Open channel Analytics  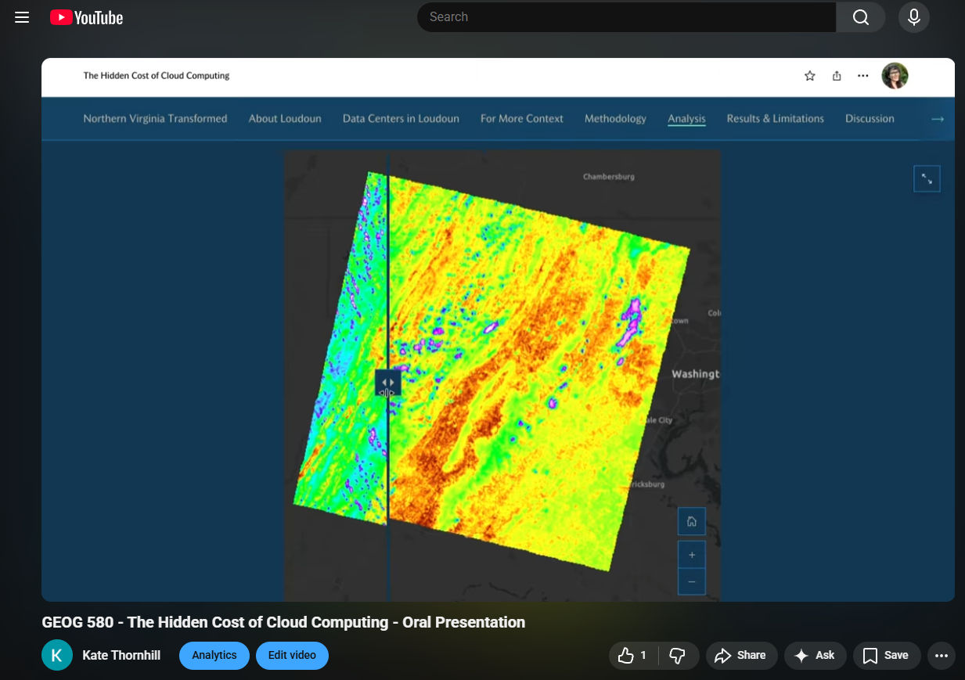(x=214, y=656)
